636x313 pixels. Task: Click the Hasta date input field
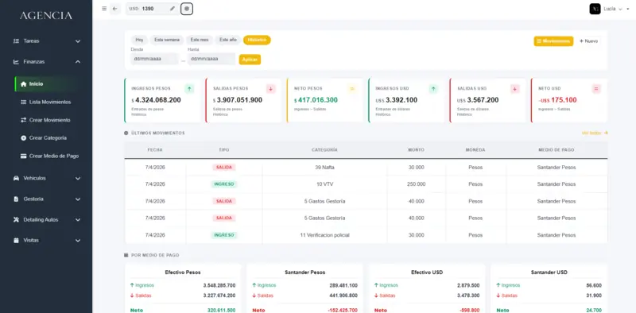pyautogui.click(x=211, y=59)
